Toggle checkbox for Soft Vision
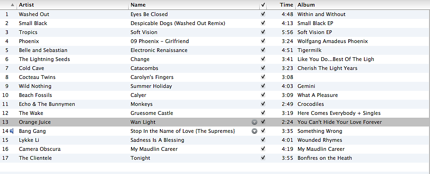Image resolution: width=430 pixels, height=174 pixels. [263, 32]
